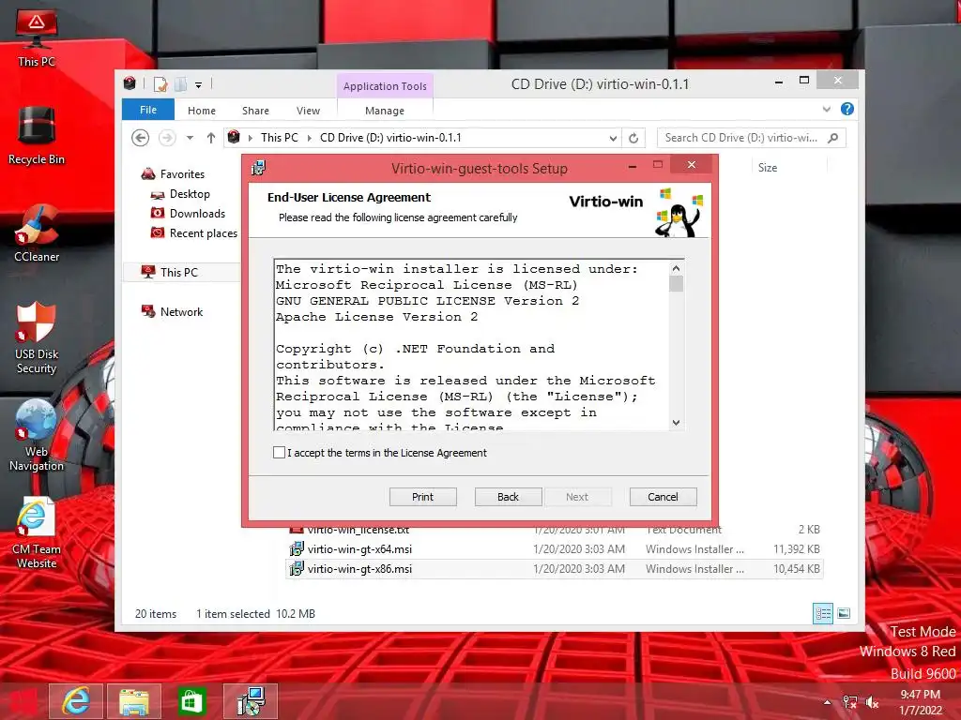Open CM Team Website shortcut

[x=37, y=532]
